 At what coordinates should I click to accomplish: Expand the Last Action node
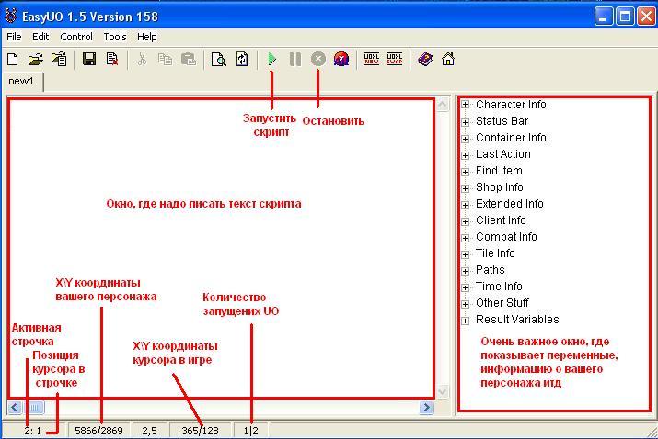[x=465, y=155]
